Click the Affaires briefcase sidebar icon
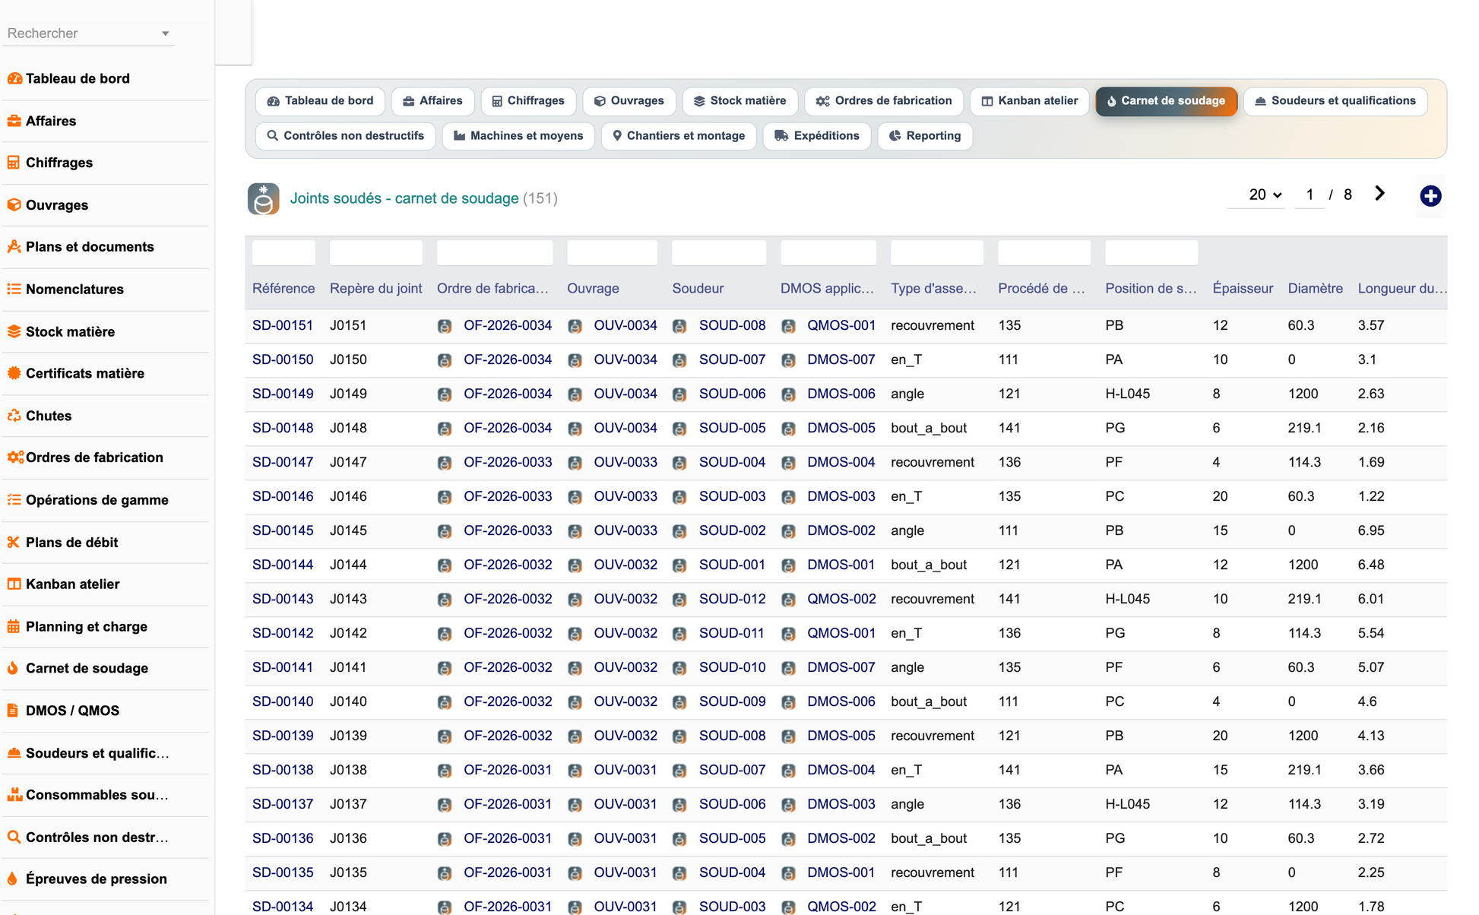 (x=14, y=121)
